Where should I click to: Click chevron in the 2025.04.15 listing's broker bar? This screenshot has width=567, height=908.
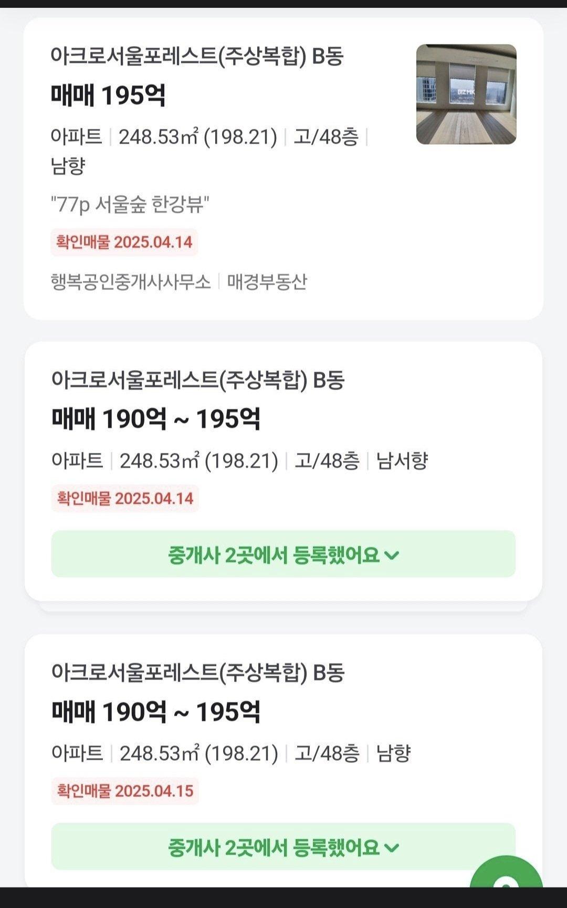[392, 847]
